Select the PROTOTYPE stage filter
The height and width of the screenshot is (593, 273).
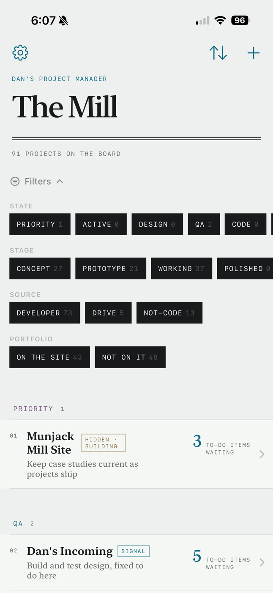(x=111, y=269)
